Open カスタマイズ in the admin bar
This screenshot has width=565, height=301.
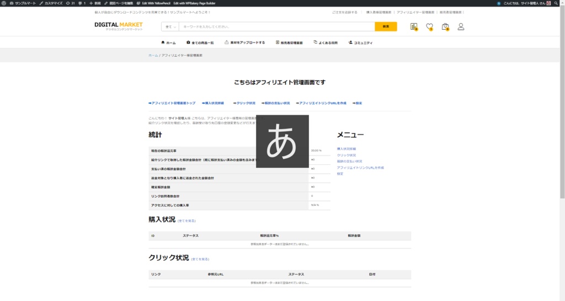tap(51, 3)
